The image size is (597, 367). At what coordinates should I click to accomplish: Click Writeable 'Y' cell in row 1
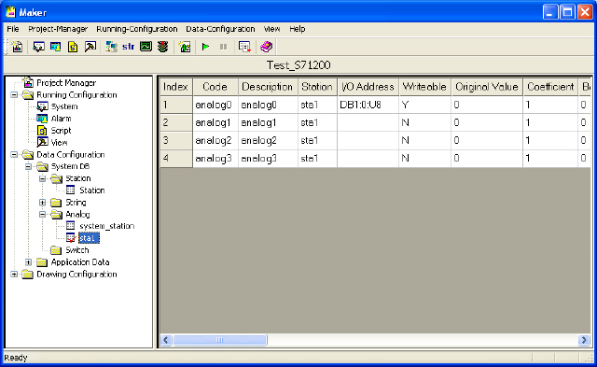click(x=425, y=105)
